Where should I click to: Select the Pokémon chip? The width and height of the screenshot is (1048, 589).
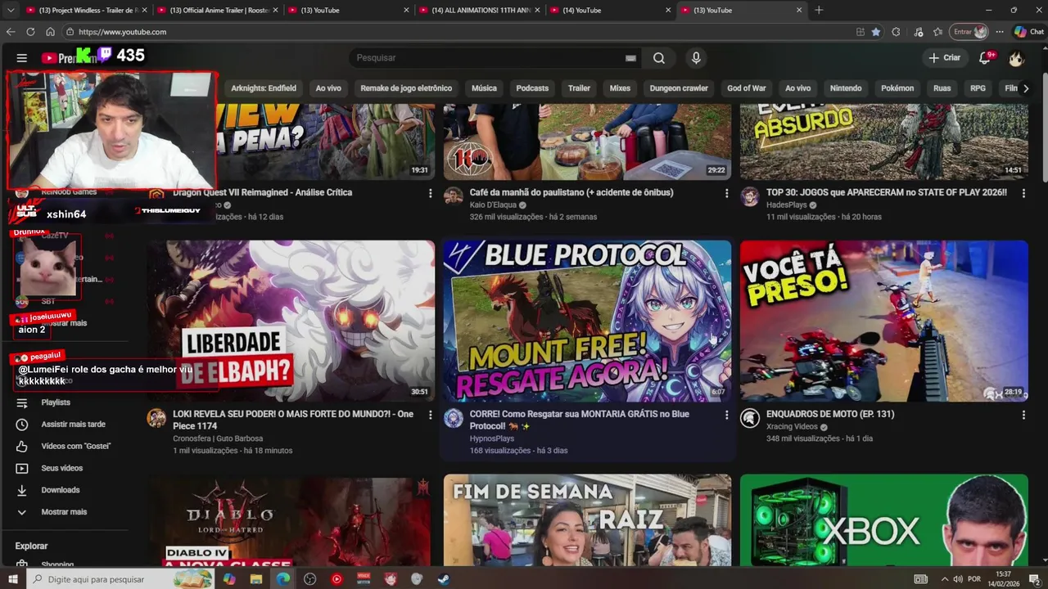(897, 88)
